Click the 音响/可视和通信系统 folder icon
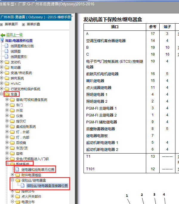Screen dimensions: 179x204 [x=12, y=100]
